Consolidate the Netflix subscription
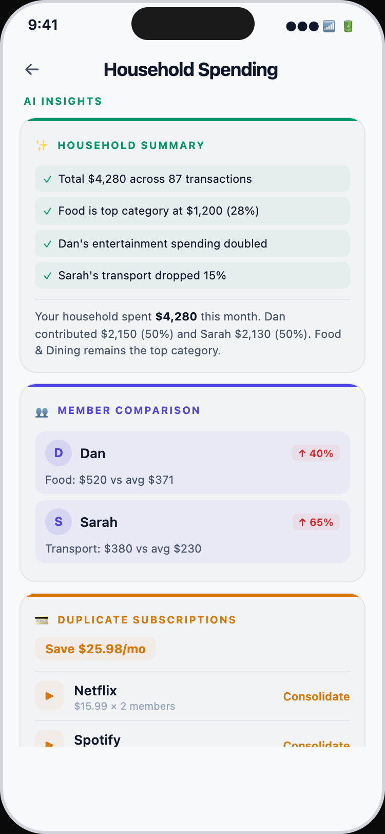385x834 pixels. pyautogui.click(x=316, y=696)
